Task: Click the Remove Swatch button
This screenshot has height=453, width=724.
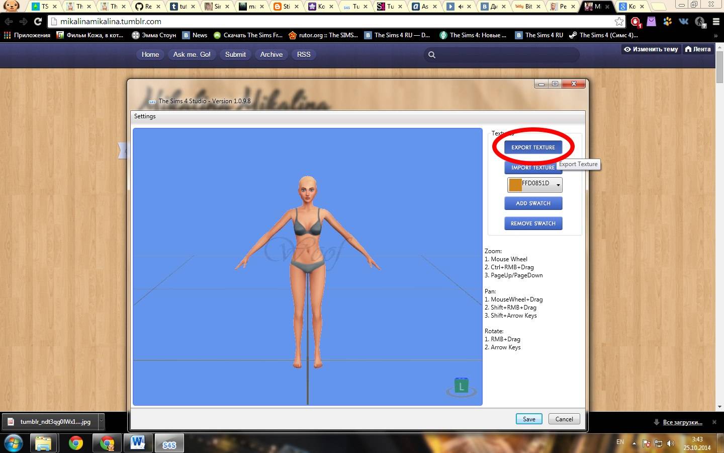Action: click(533, 223)
